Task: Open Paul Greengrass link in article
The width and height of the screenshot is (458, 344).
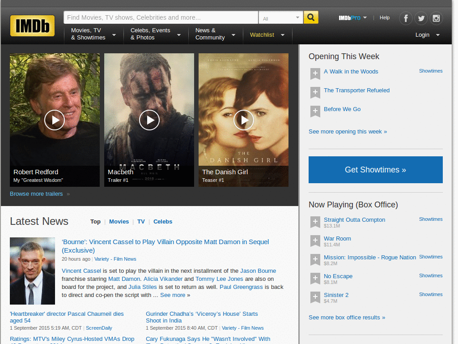Action: tap(241, 287)
